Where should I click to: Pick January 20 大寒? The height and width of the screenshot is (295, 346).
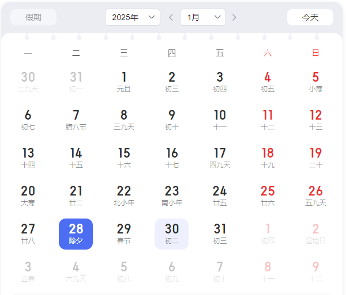coord(28,196)
